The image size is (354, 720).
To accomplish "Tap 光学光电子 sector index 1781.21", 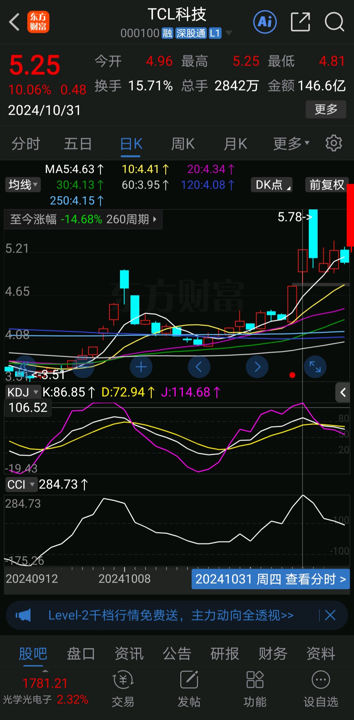I will pyautogui.click(x=45, y=691).
